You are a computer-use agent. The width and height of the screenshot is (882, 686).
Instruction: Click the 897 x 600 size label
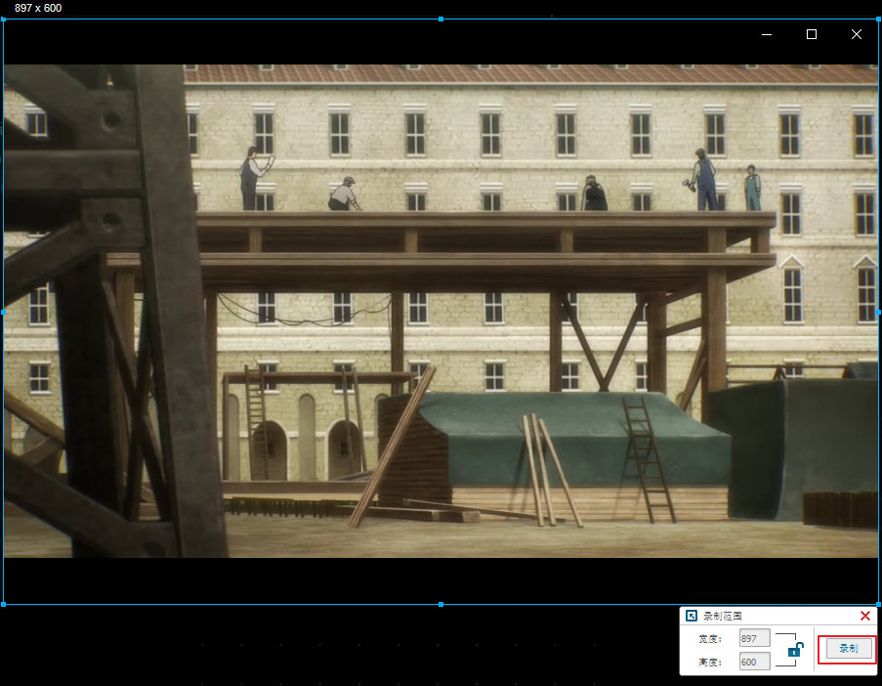pos(38,8)
